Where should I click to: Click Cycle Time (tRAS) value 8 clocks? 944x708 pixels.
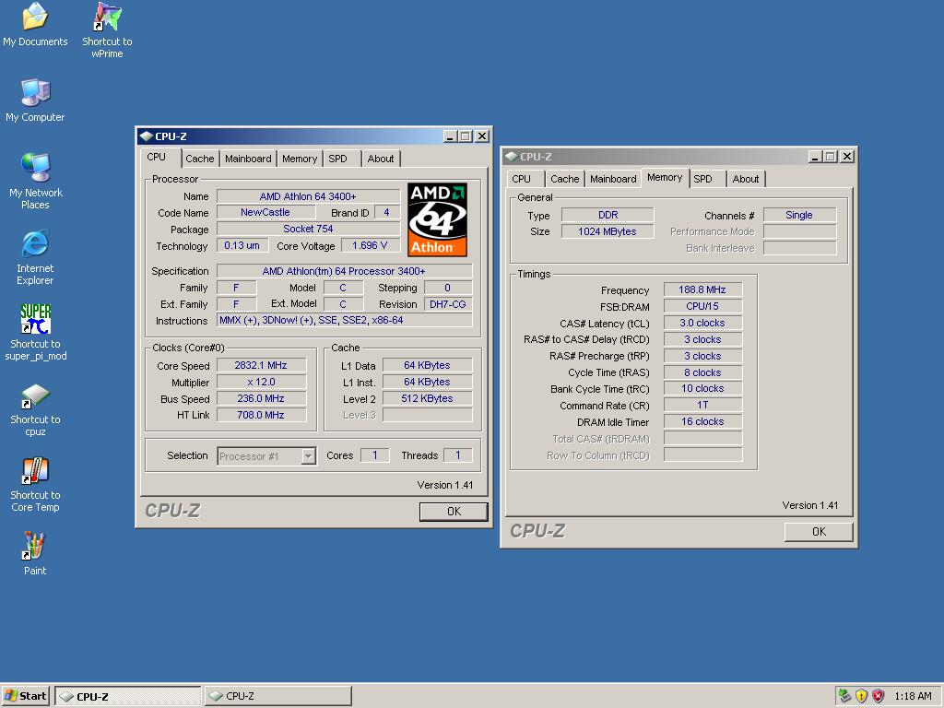tap(702, 372)
